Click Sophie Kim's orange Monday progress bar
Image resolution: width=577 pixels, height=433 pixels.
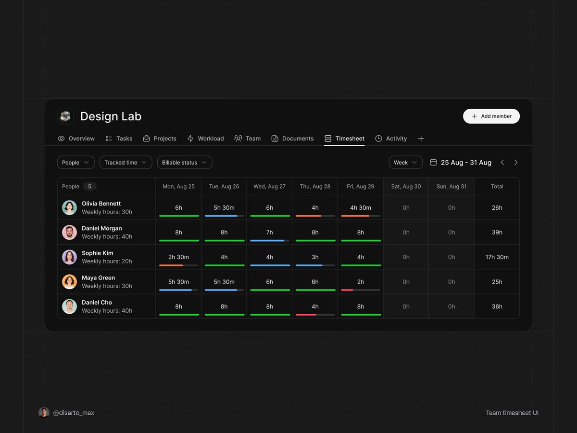171,265
